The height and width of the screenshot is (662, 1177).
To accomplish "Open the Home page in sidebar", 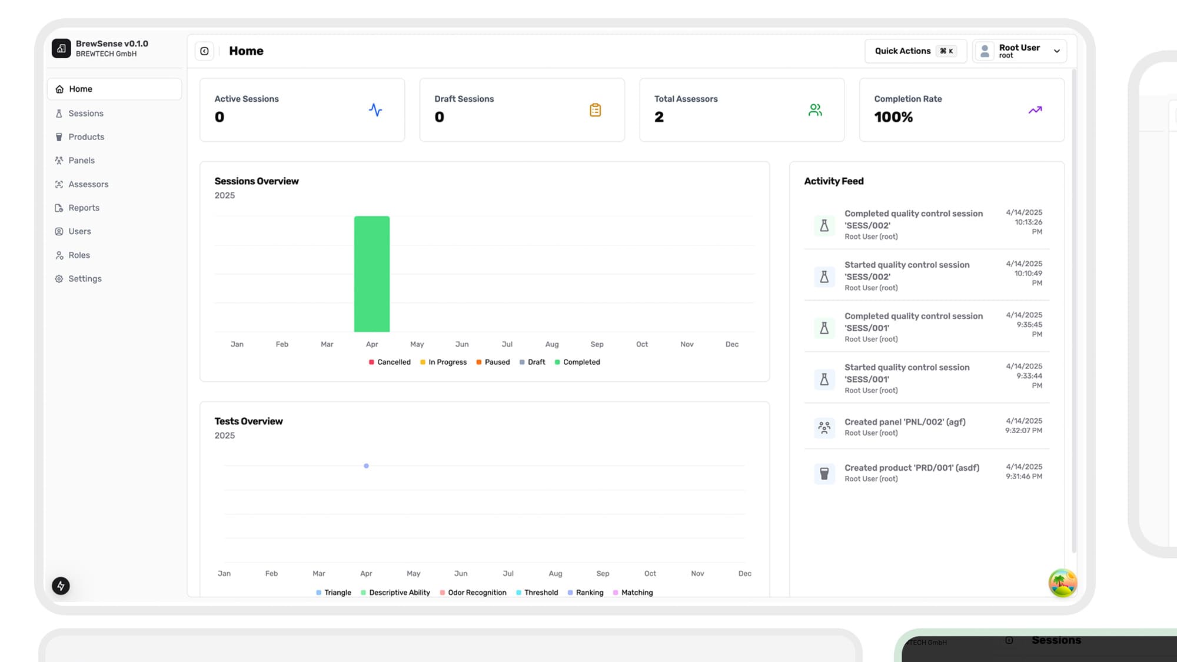I will point(114,89).
